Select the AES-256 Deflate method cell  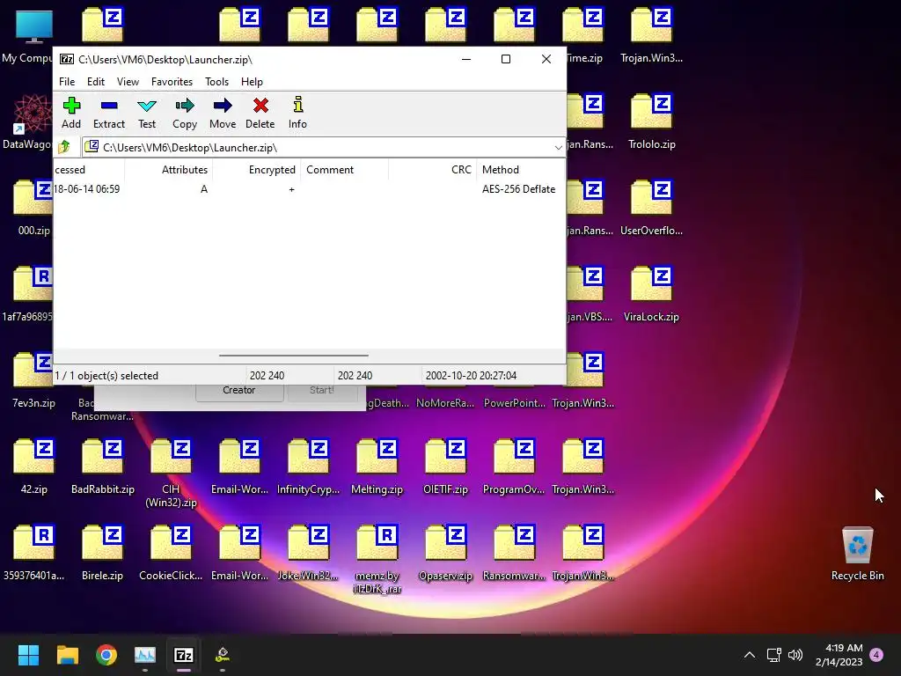[x=518, y=189]
